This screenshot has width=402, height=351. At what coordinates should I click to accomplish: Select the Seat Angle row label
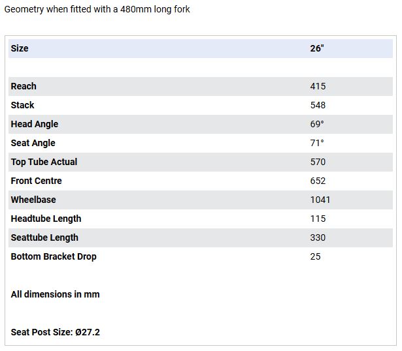pyautogui.click(x=33, y=143)
